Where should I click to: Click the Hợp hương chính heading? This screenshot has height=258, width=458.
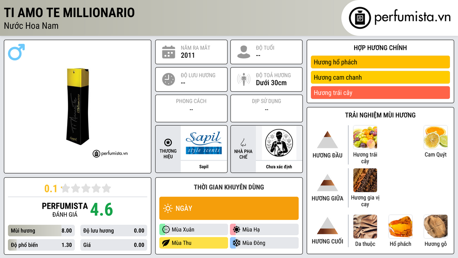380,47
